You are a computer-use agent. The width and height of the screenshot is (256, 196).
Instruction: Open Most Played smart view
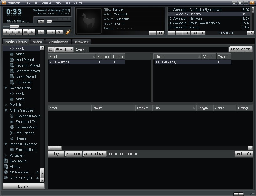22,60
